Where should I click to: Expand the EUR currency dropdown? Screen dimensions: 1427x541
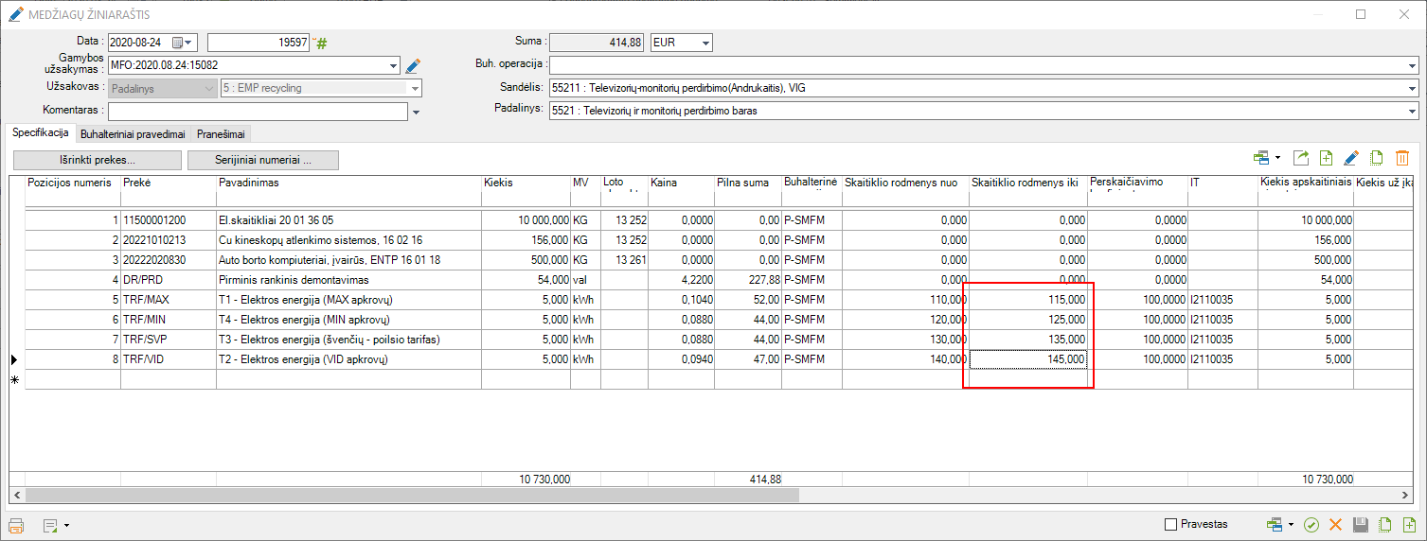[704, 43]
